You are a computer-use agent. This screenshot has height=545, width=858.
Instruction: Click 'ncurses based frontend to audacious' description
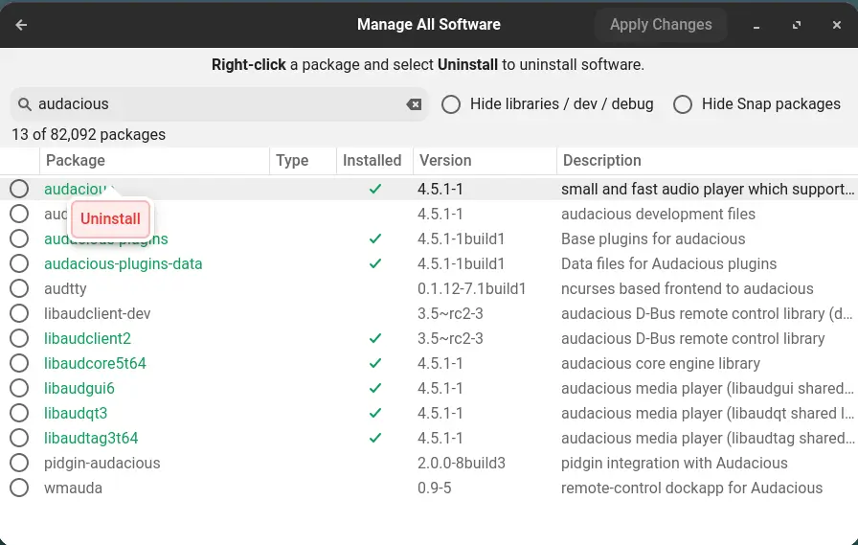coord(688,289)
